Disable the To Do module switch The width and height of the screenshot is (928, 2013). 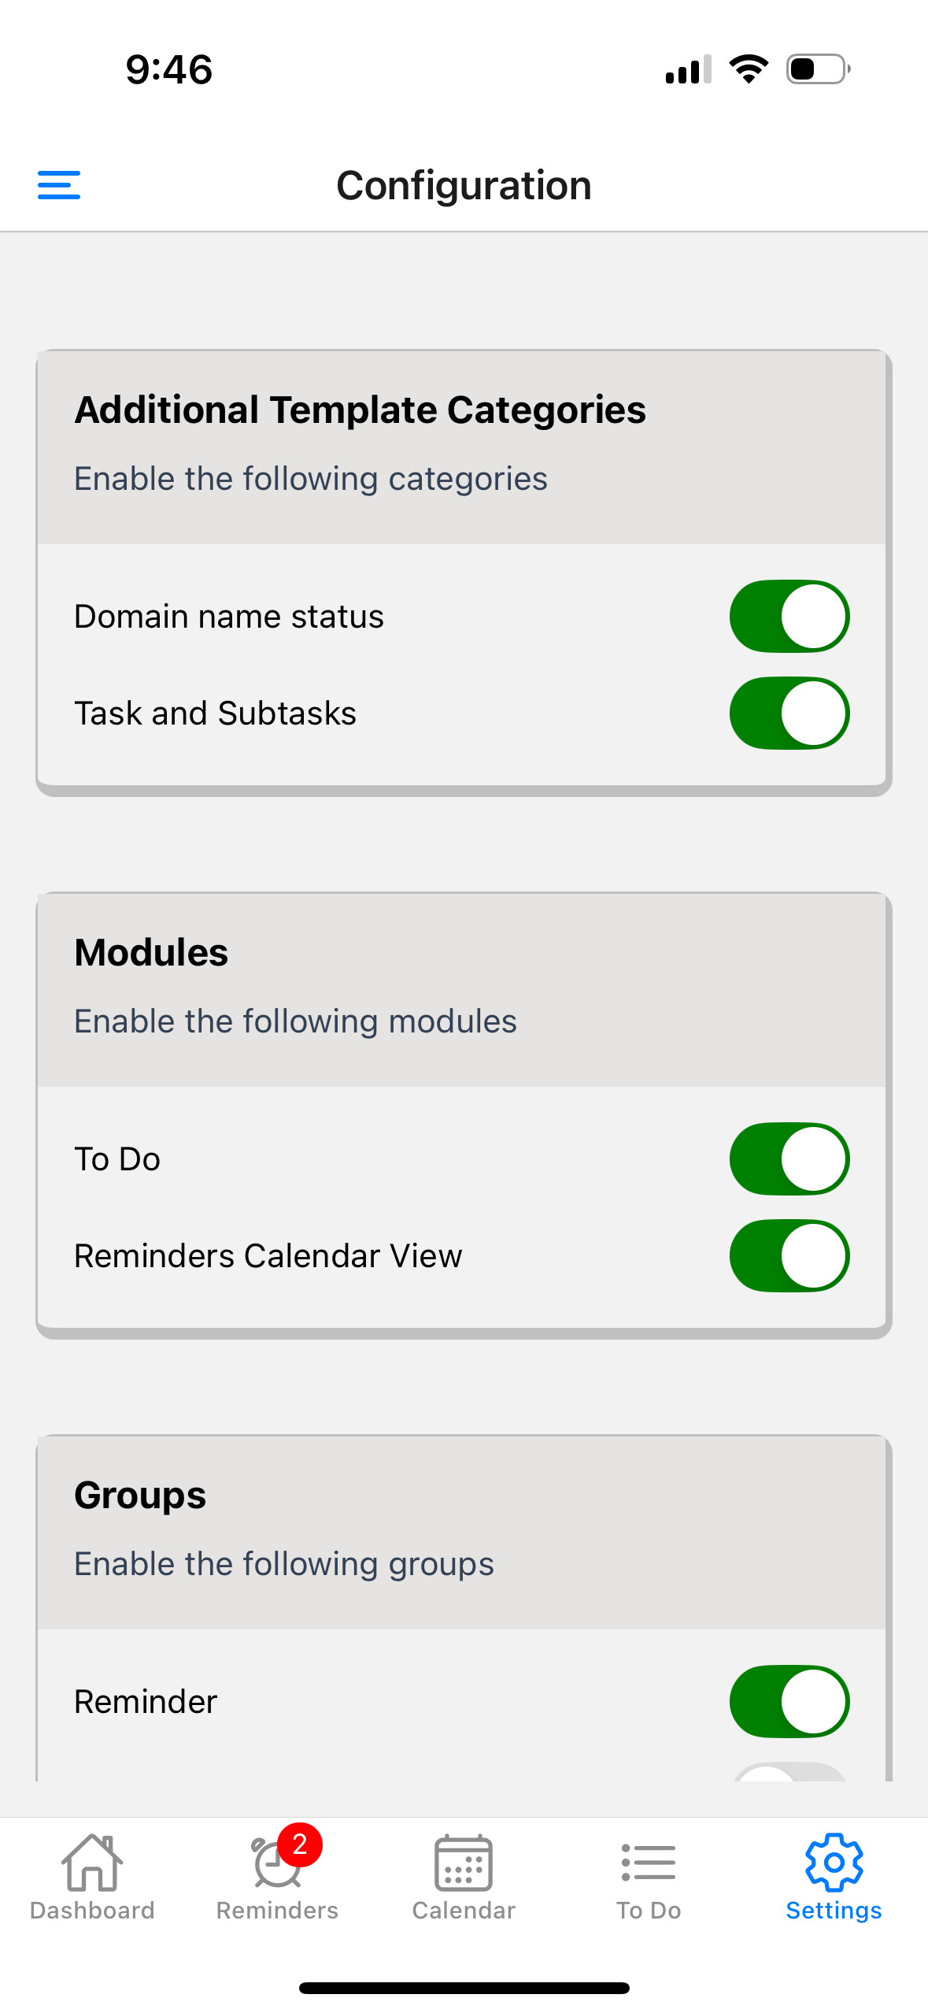(x=789, y=1159)
